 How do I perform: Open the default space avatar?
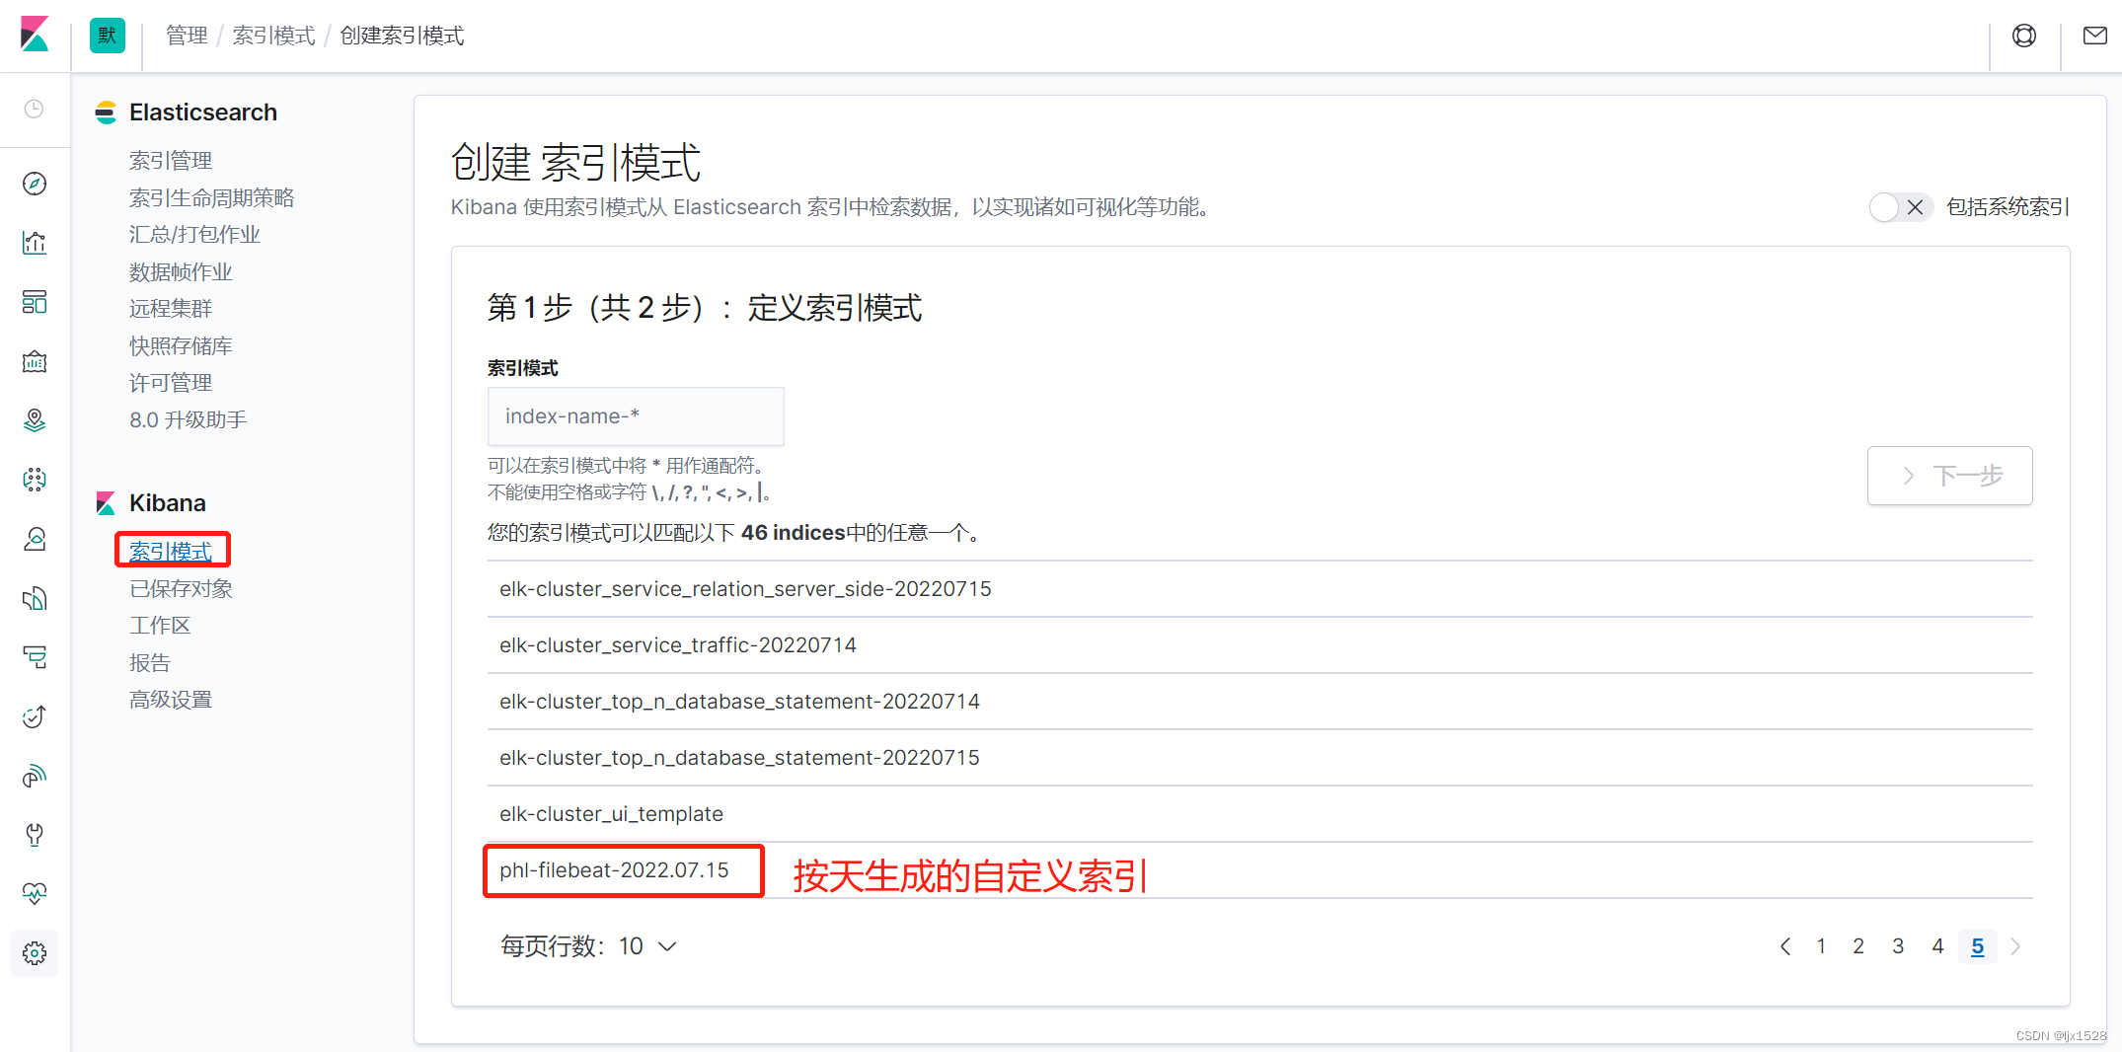(108, 36)
